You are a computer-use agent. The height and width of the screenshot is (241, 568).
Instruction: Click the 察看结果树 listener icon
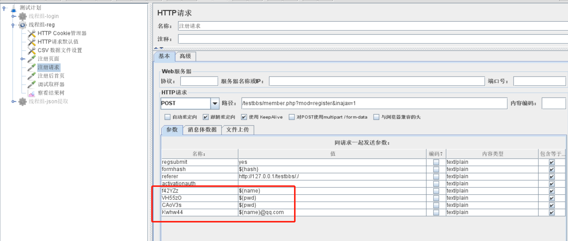(x=32, y=93)
